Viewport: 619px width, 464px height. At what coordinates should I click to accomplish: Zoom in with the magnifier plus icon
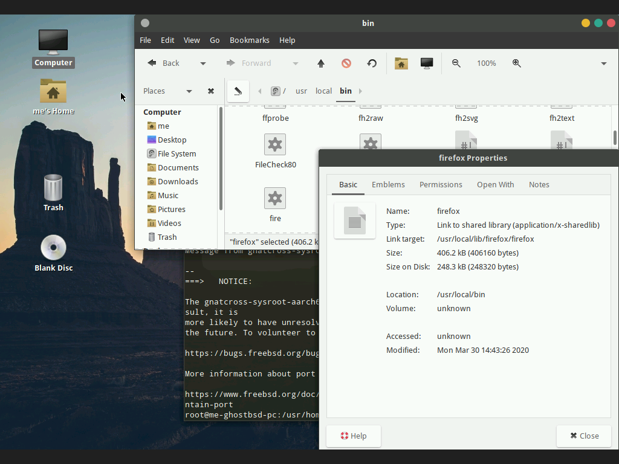pyautogui.click(x=517, y=63)
